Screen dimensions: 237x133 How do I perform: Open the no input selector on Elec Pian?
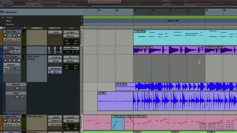click(x=71, y=32)
